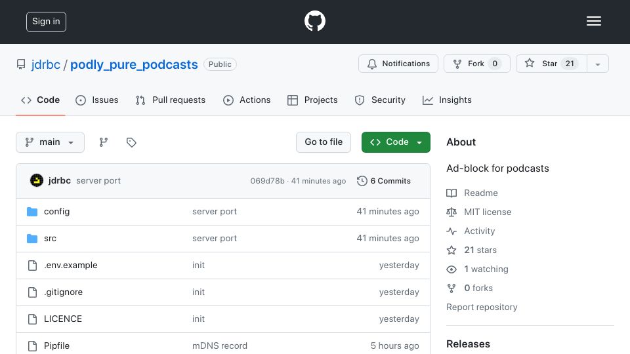Open the podly_pure_podcasts repository link

[x=134, y=64]
